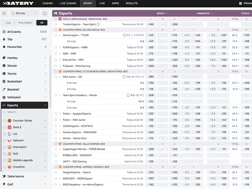
Task: Expand FURIA Esports – MIBR markets
Action: tap(60, 48)
